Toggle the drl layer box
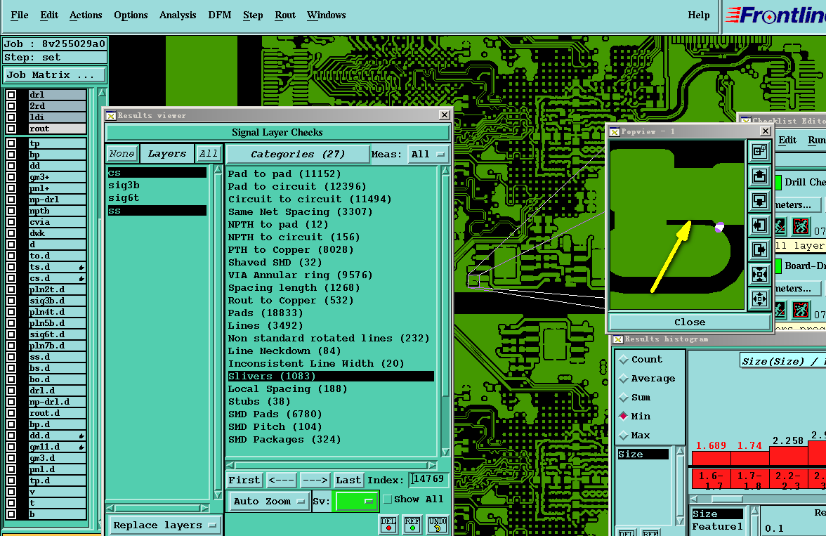 click(11, 95)
